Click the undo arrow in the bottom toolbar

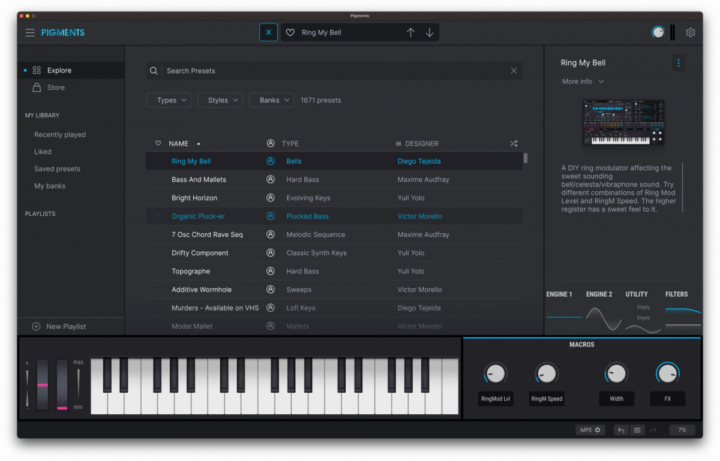click(620, 430)
